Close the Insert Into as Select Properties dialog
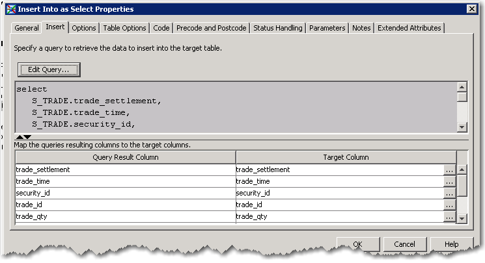The image size is (485, 263). tap(471, 9)
